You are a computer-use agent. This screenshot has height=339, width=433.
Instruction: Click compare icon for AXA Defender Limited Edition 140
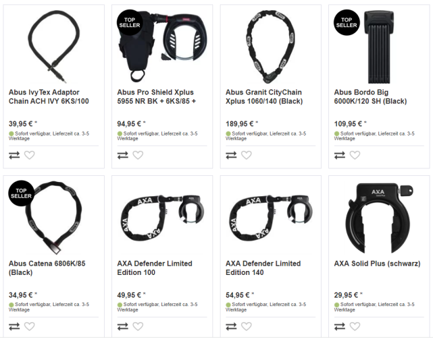(x=232, y=326)
